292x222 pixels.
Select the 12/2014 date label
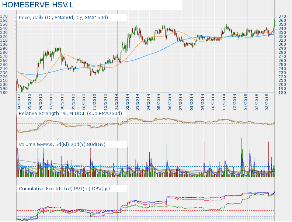[x=235, y=101]
